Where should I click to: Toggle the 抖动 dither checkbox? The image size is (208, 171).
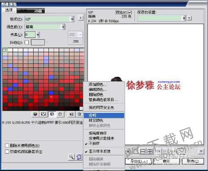[27, 42]
